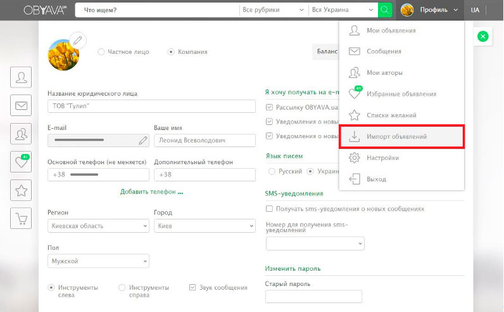Switch language with UA button
This screenshot has width=504, height=312.
click(x=475, y=10)
